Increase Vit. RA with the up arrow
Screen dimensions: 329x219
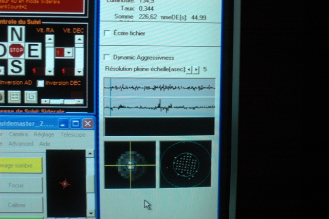click(50, 39)
